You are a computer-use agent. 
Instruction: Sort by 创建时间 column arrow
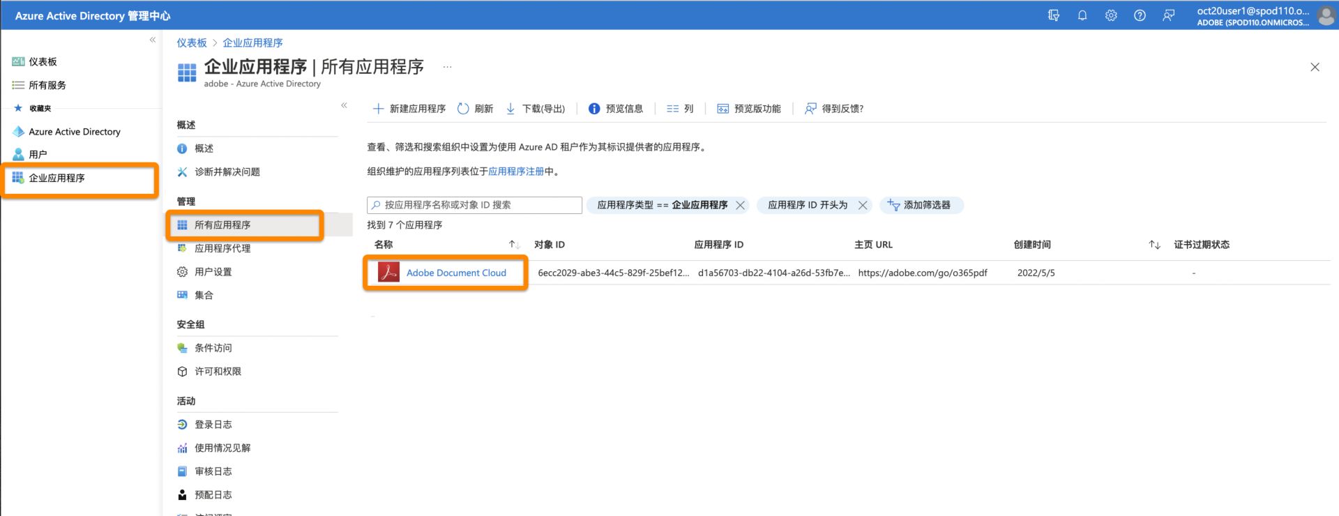pyautogui.click(x=1154, y=245)
